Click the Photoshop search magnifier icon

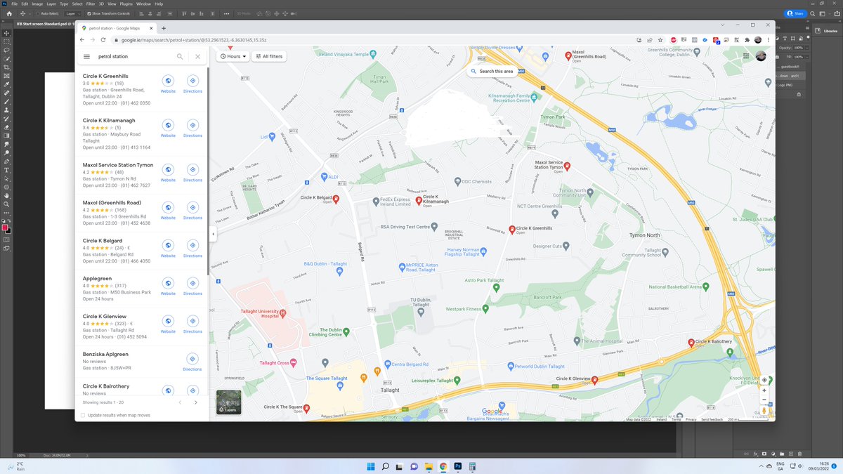(x=813, y=13)
